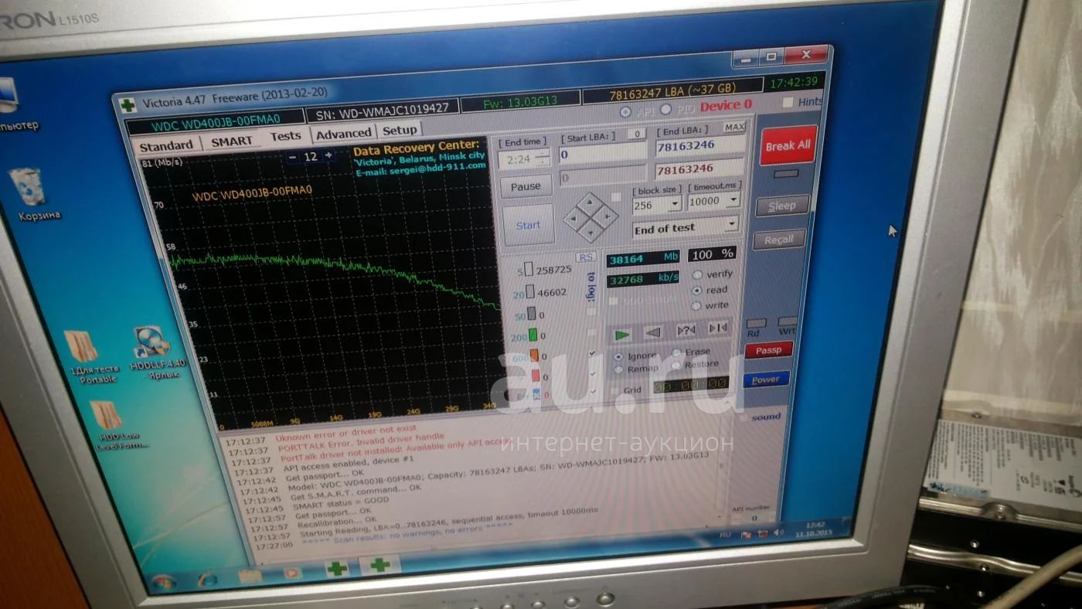Open Internet Explorer from the taskbar
The width and height of the screenshot is (1082, 609).
click(x=208, y=579)
